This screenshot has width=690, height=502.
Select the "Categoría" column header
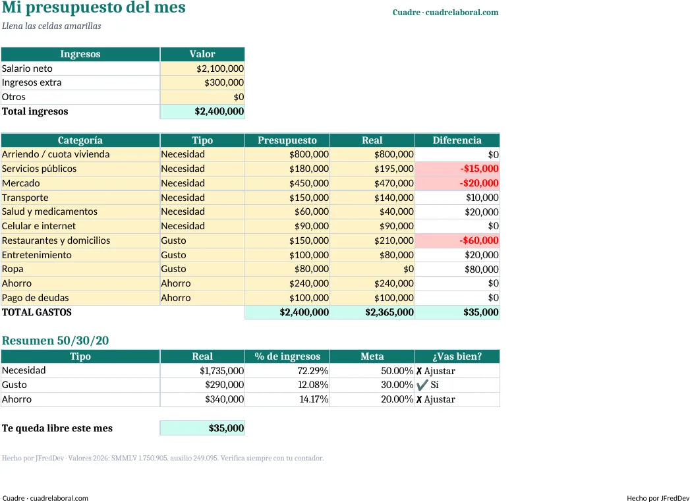click(80, 140)
